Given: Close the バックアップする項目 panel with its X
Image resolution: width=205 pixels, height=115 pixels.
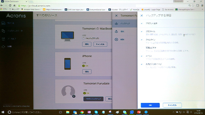Looking at the screenshot, I should (x=142, y=16).
